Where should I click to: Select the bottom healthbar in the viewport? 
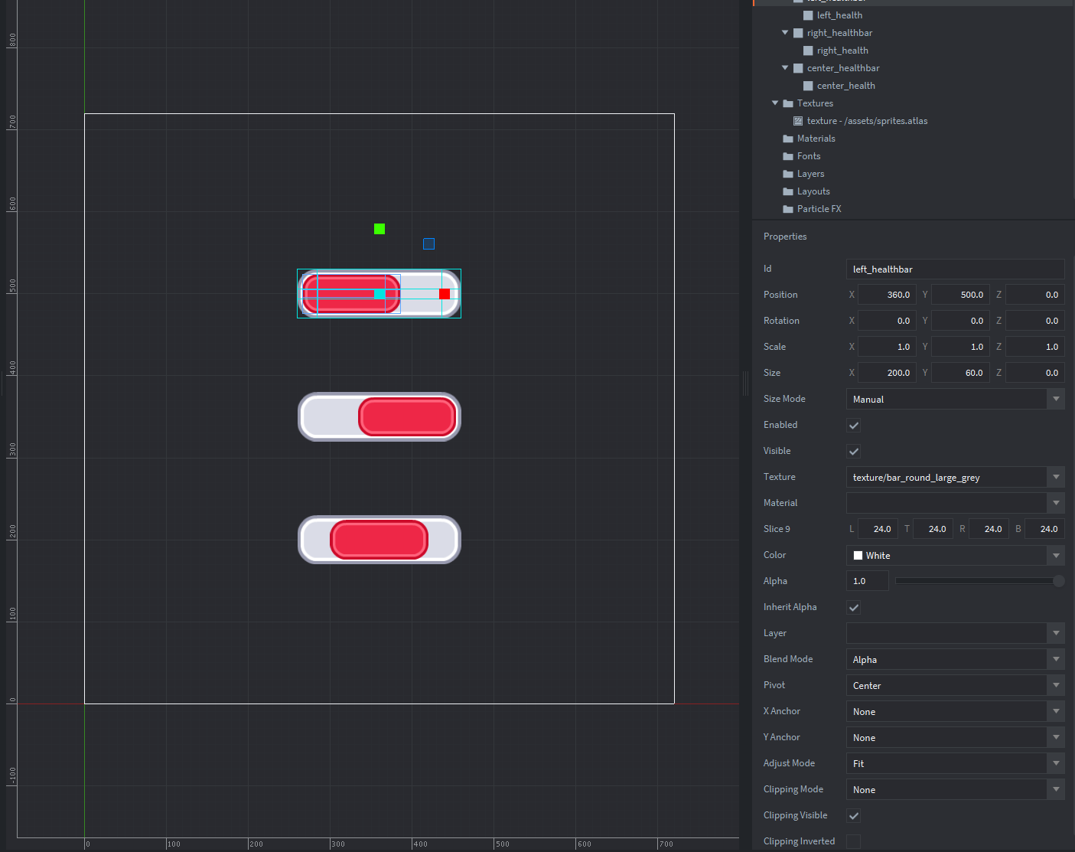click(380, 540)
